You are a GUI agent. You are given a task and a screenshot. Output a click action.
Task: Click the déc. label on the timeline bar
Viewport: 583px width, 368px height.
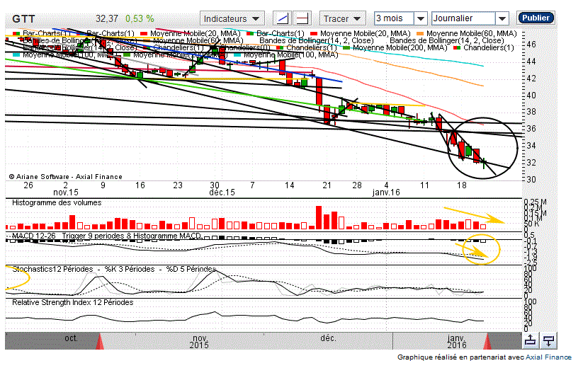click(x=328, y=338)
